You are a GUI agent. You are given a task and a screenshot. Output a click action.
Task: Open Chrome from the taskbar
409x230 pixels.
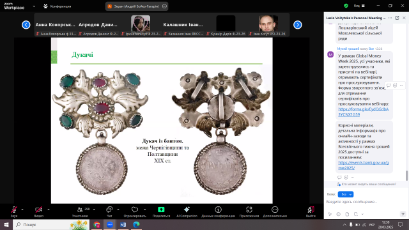[x=96, y=224]
